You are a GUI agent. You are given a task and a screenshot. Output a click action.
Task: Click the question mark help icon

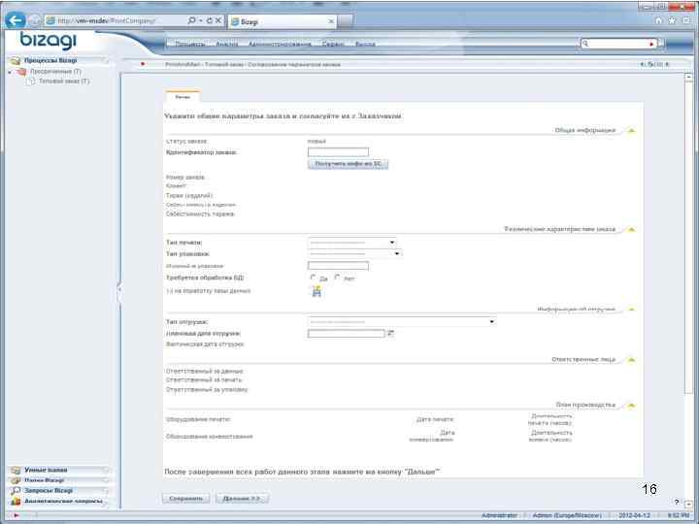[677, 502]
